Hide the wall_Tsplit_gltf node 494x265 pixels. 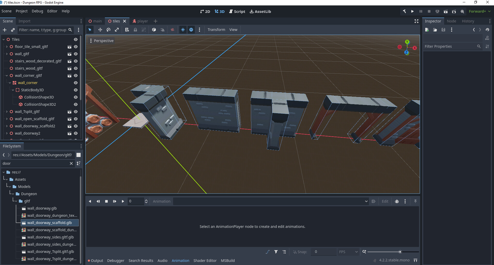click(x=75, y=112)
